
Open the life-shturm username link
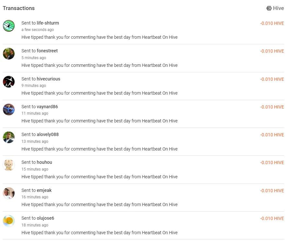[48, 23]
